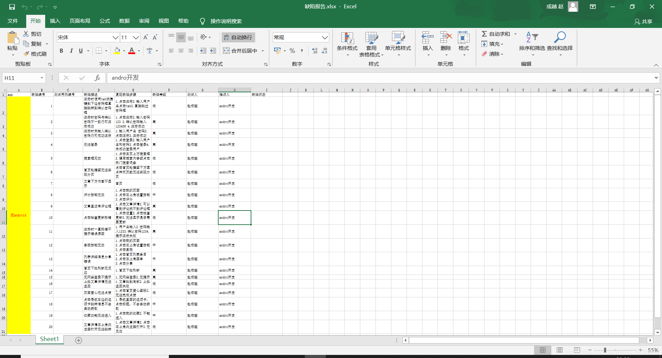Click the Paste clipboard icon
This screenshot has height=358, width=662.
tap(13, 38)
